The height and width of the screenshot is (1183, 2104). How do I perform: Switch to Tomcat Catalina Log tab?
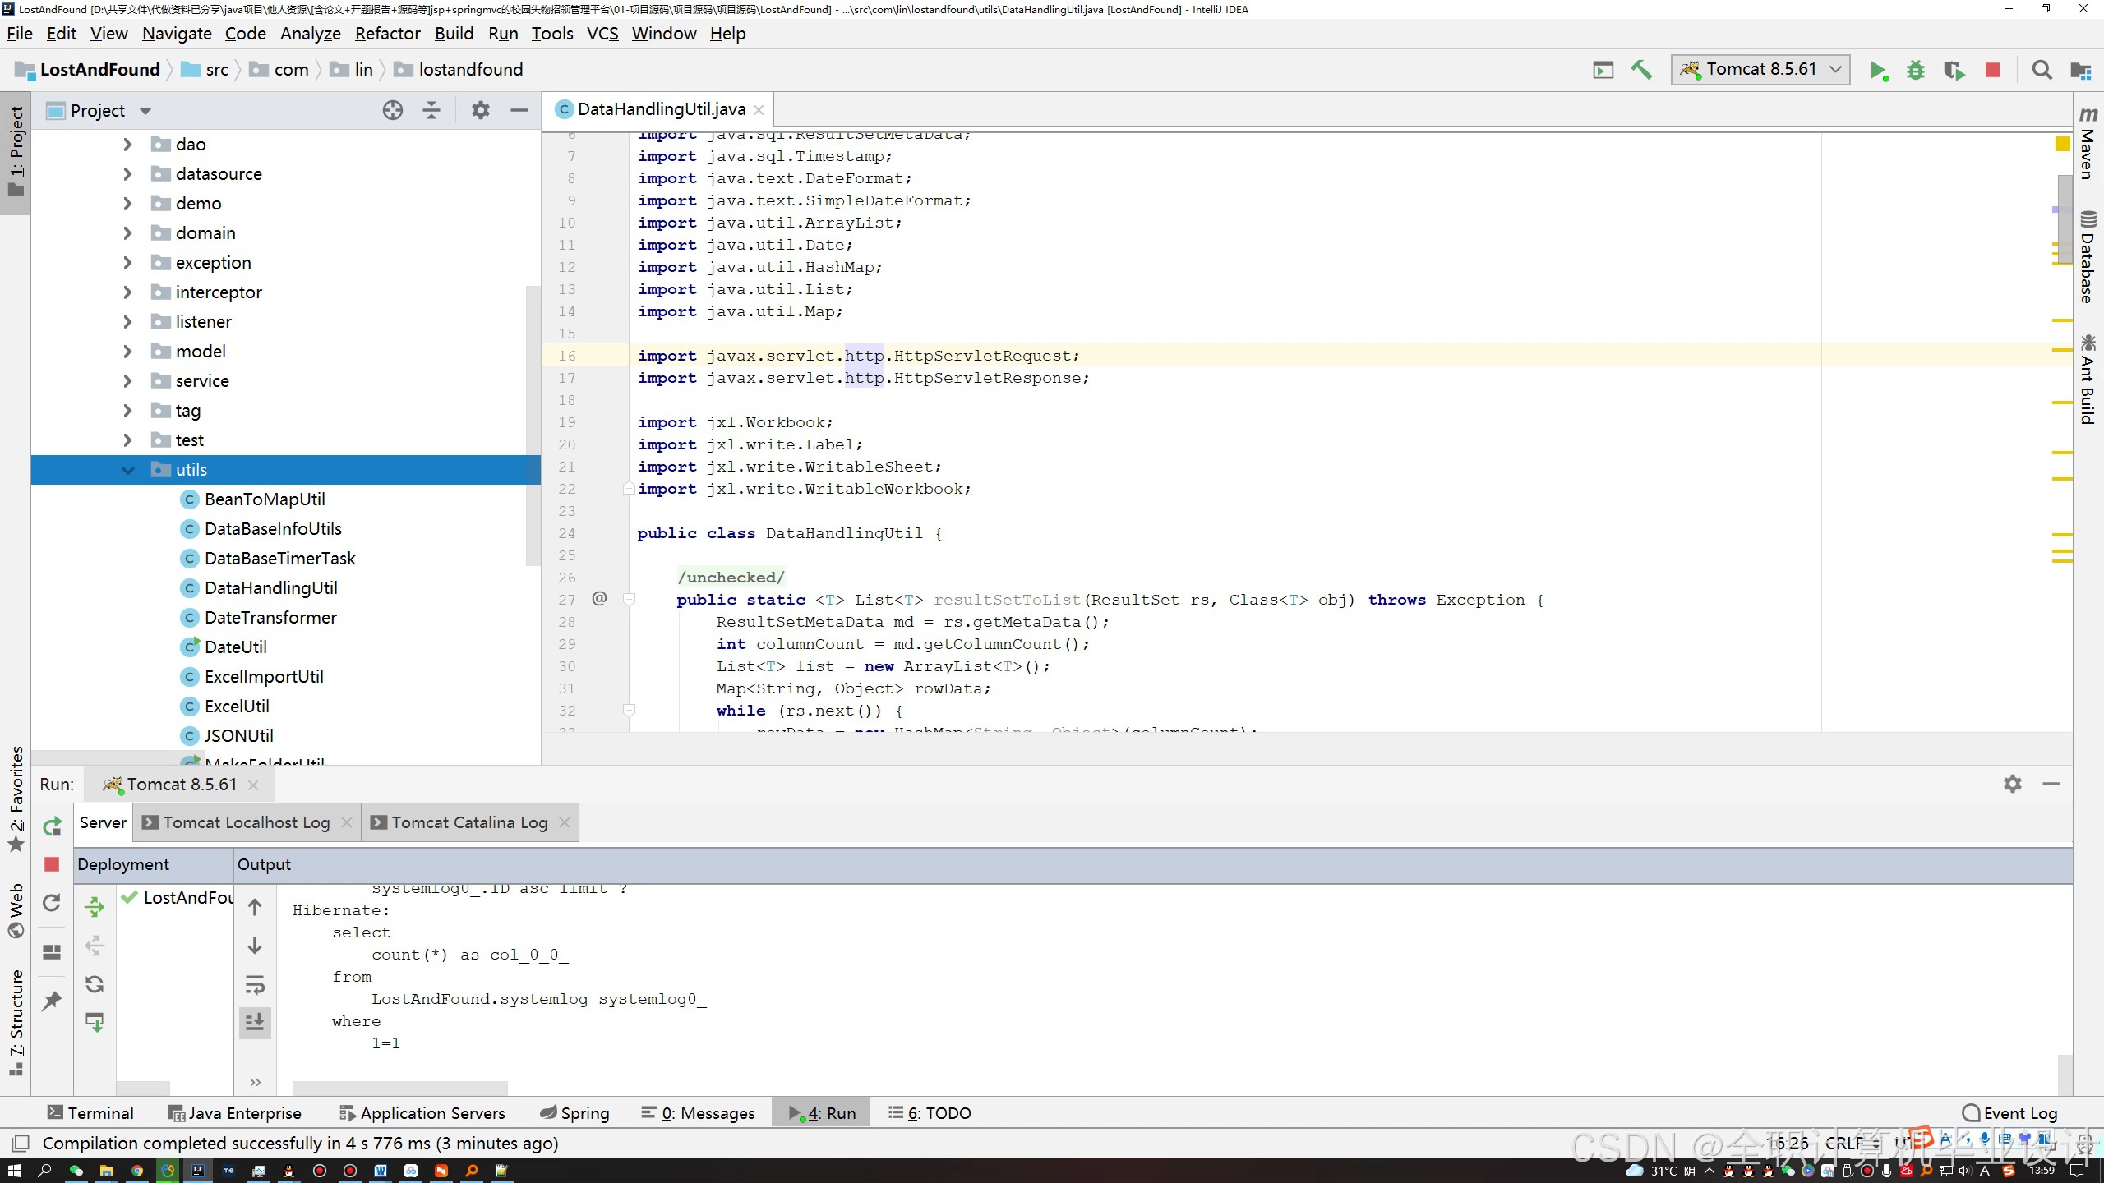469,823
